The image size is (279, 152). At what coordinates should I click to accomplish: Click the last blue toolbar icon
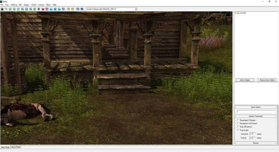[x=82, y=9]
